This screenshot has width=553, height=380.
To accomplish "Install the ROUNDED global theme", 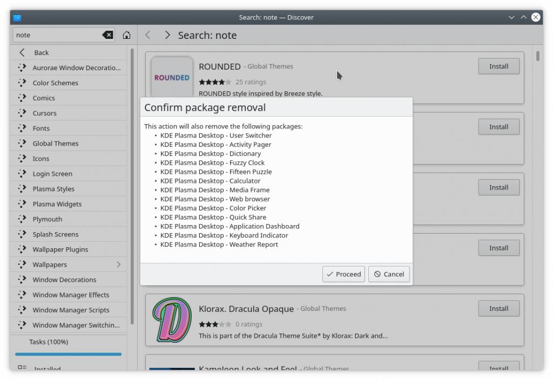I will [498, 66].
